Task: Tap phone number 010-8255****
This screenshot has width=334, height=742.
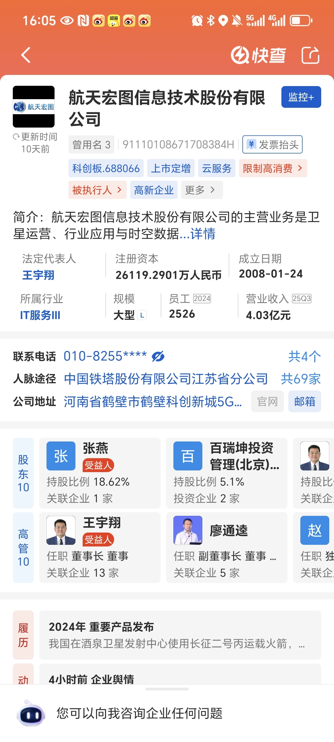Action: (x=105, y=356)
